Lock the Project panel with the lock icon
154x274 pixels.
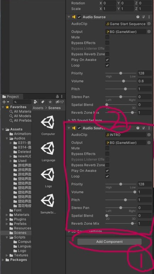(x=57, y=96)
